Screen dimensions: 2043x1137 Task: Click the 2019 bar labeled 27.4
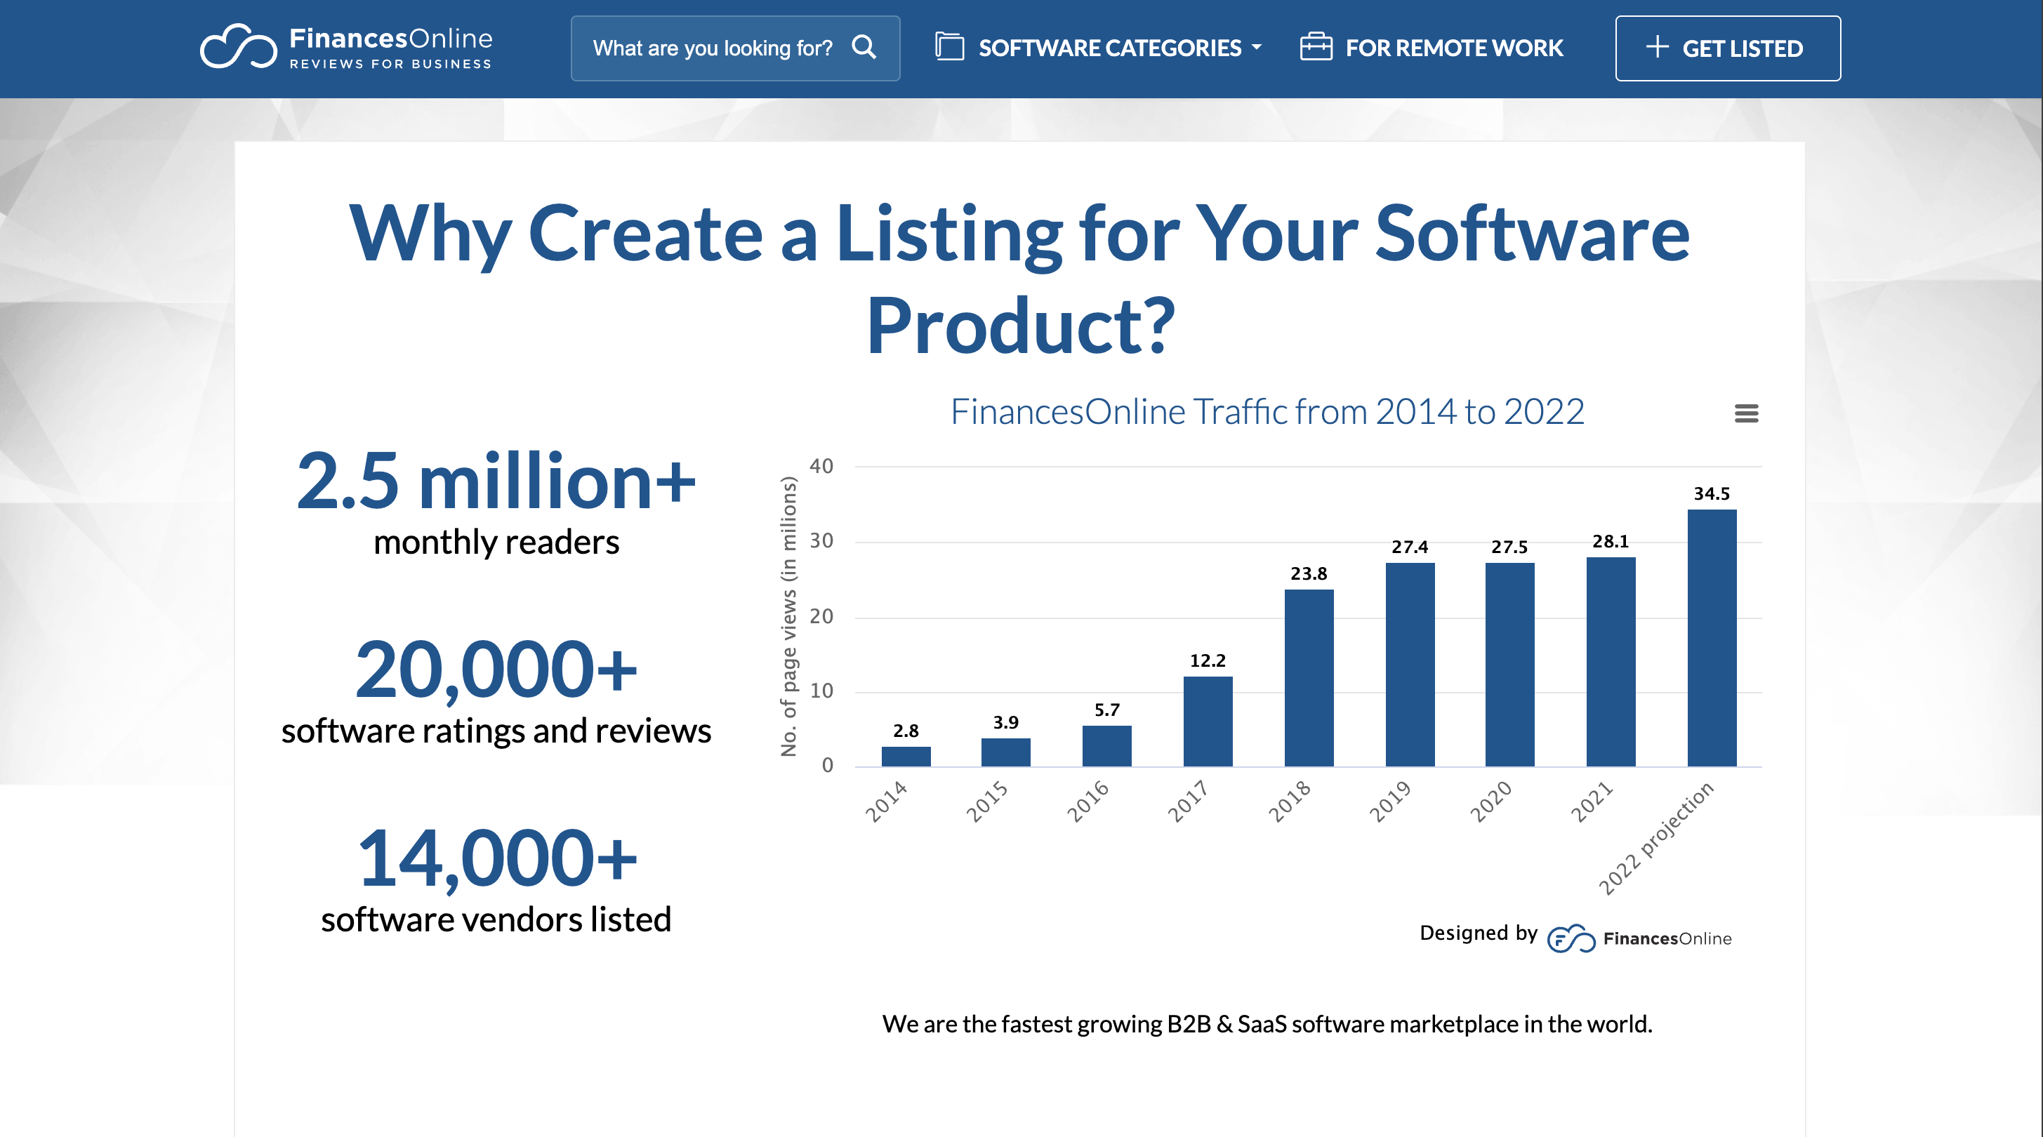pyautogui.click(x=1410, y=665)
